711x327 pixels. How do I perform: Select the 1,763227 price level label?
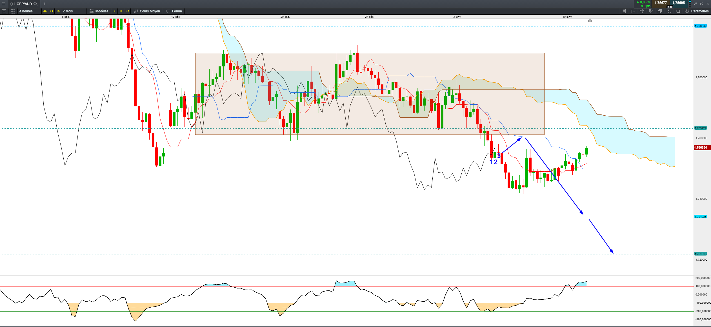point(701,128)
